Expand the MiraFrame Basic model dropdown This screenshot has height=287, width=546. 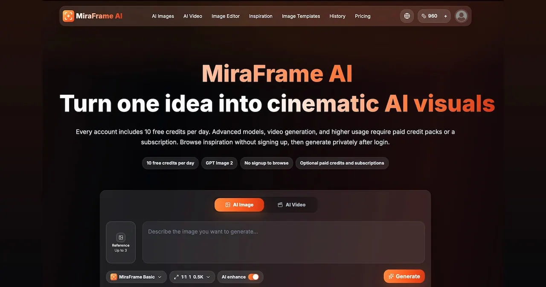coord(136,277)
